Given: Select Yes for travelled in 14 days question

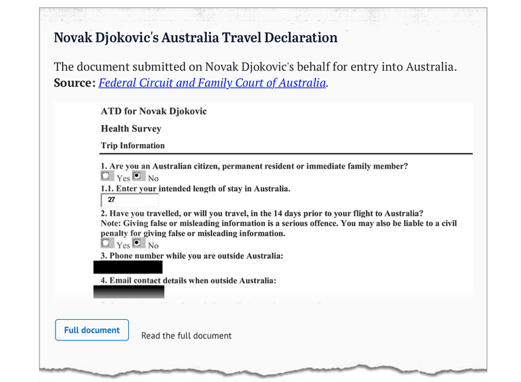Looking at the screenshot, I should tap(107, 244).
